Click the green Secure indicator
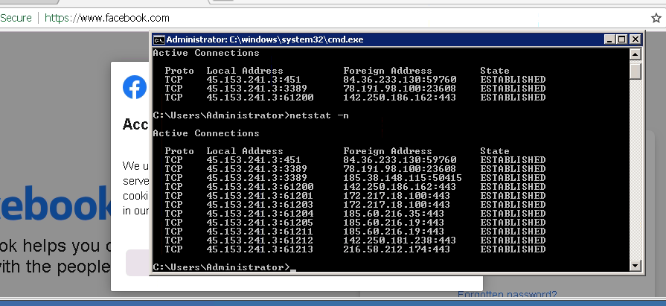666x306 pixels. pyautogui.click(x=16, y=18)
